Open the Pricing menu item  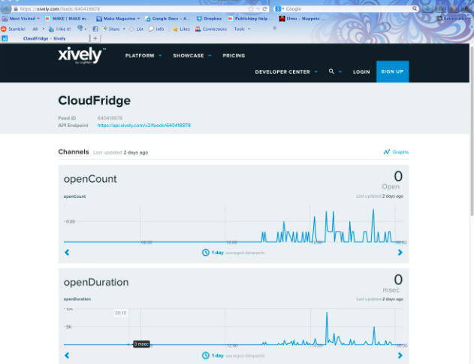point(234,56)
